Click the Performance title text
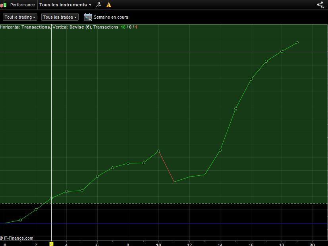This screenshot has height=246, width=328. (x=22, y=5)
